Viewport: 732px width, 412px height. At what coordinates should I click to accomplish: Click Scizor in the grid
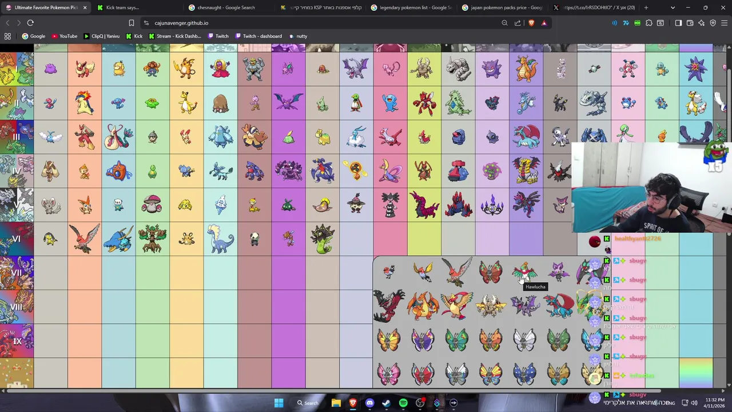(x=424, y=103)
